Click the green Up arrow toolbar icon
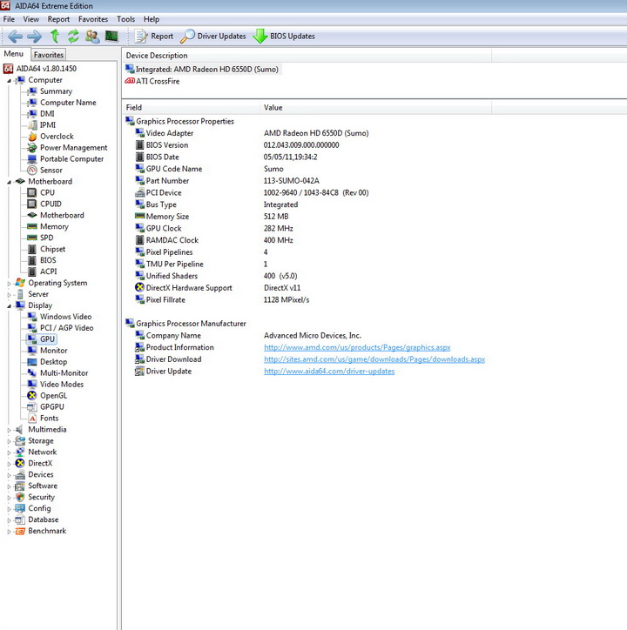The width and height of the screenshot is (627, 630). pos(55,37)
